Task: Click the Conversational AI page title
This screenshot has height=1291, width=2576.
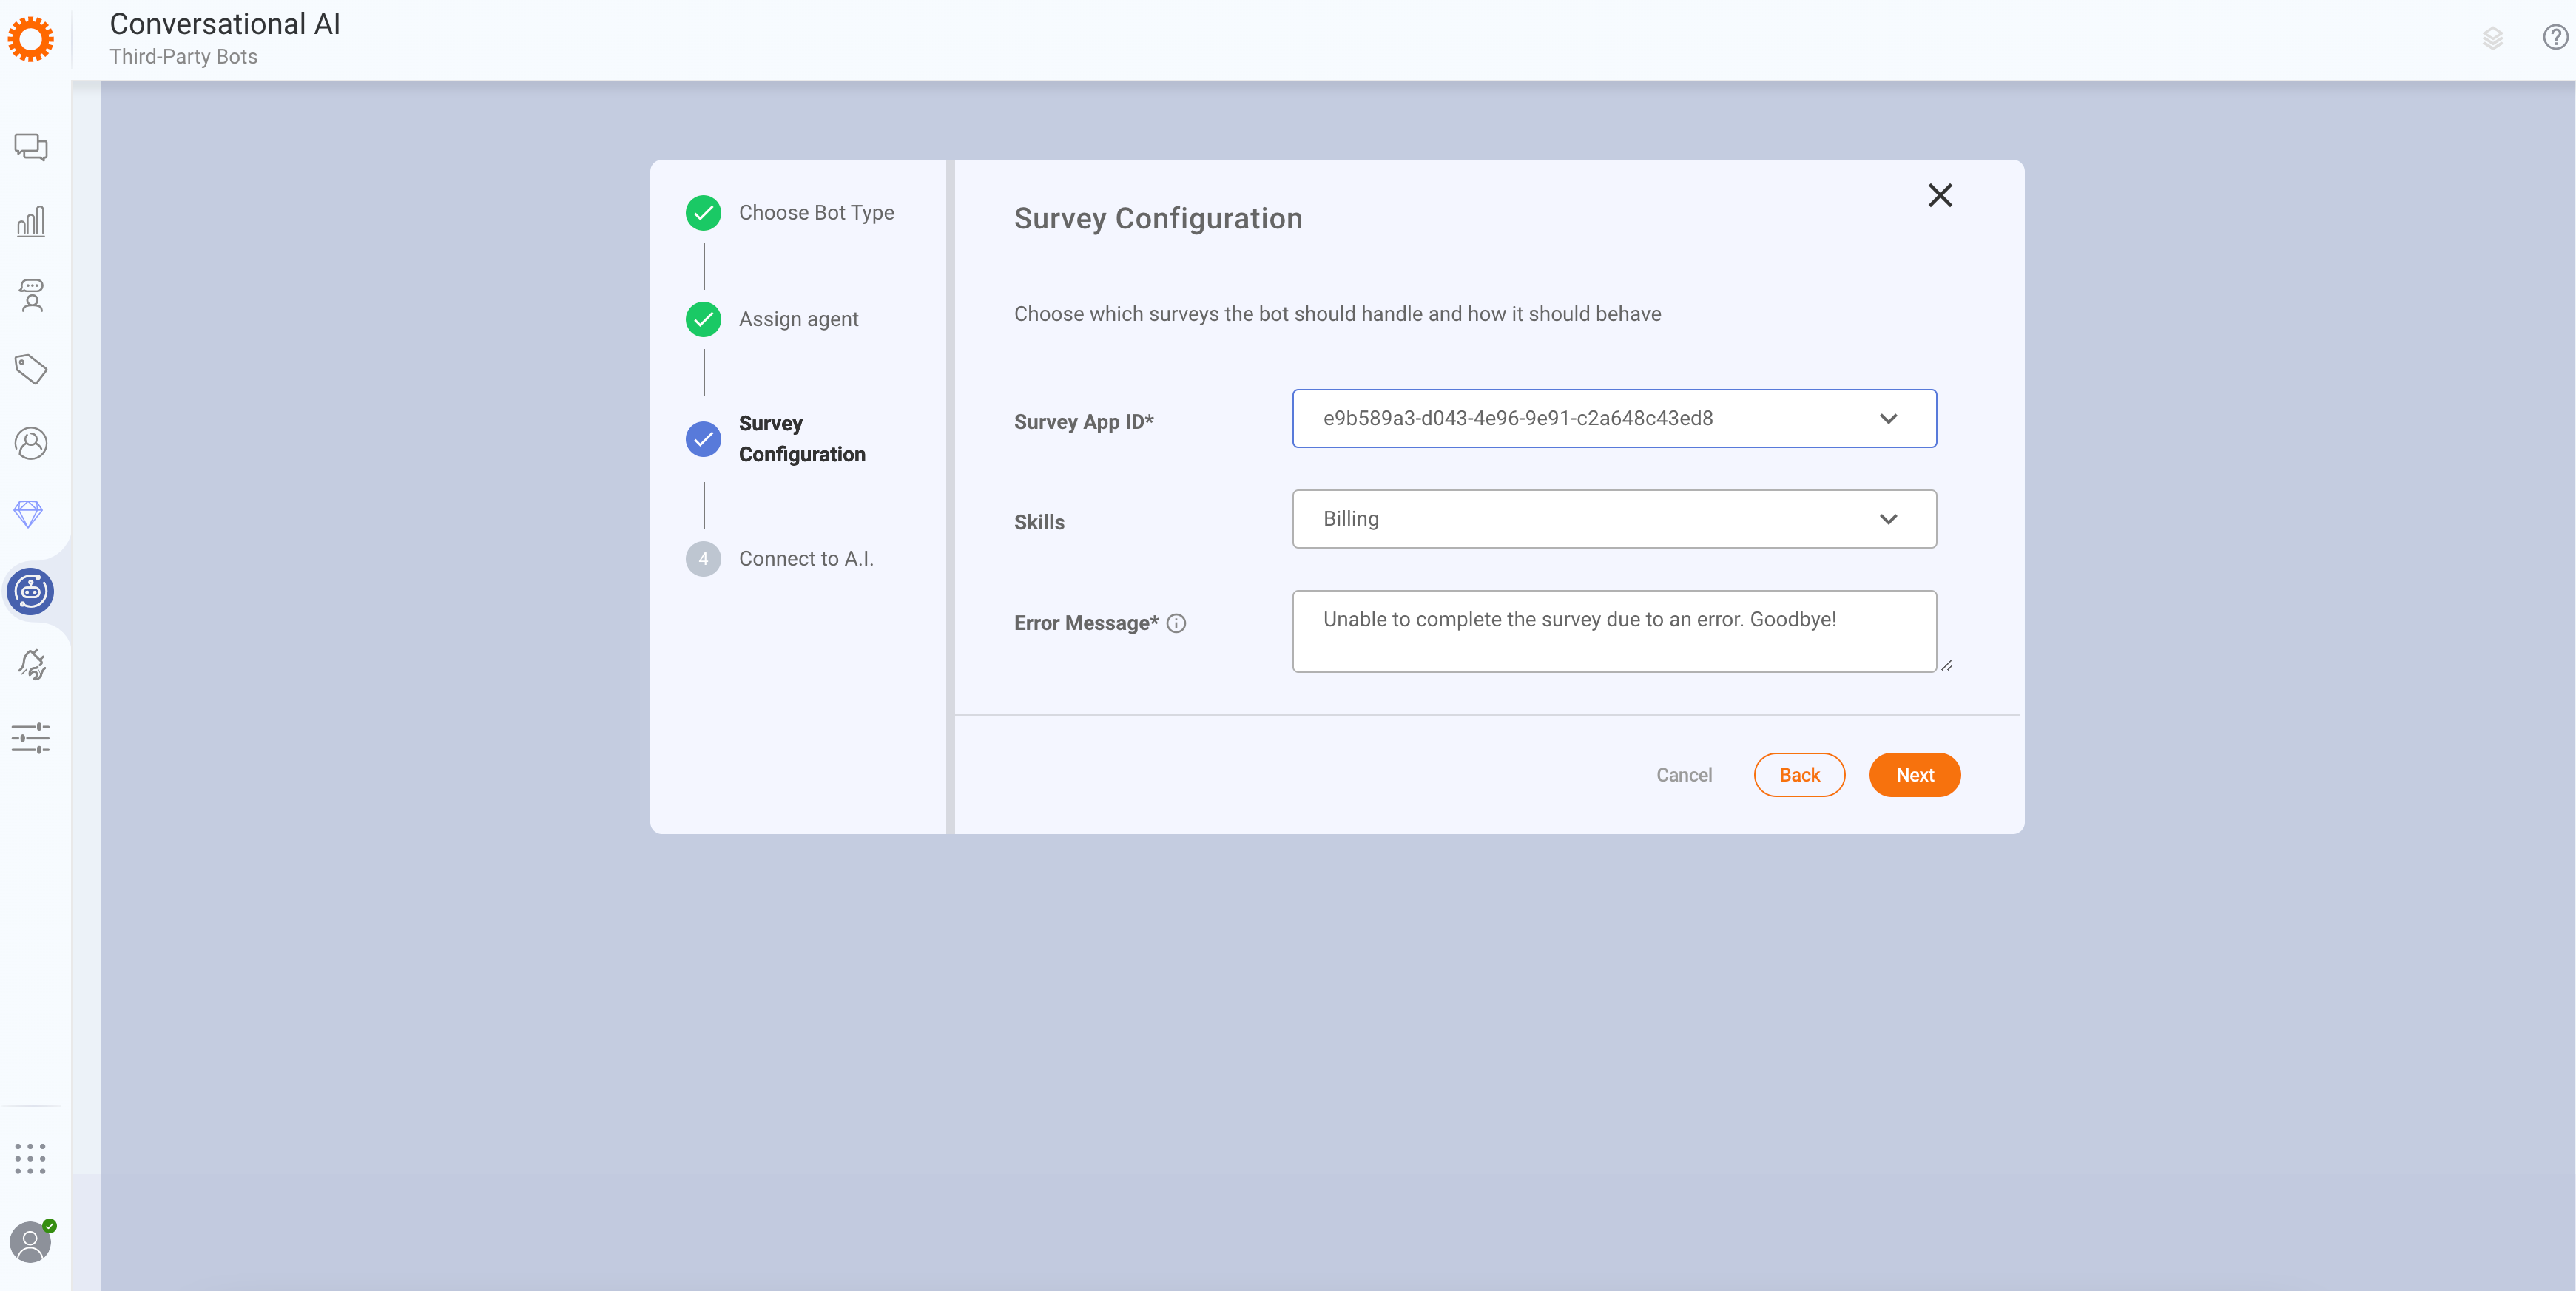Action: 225,23
